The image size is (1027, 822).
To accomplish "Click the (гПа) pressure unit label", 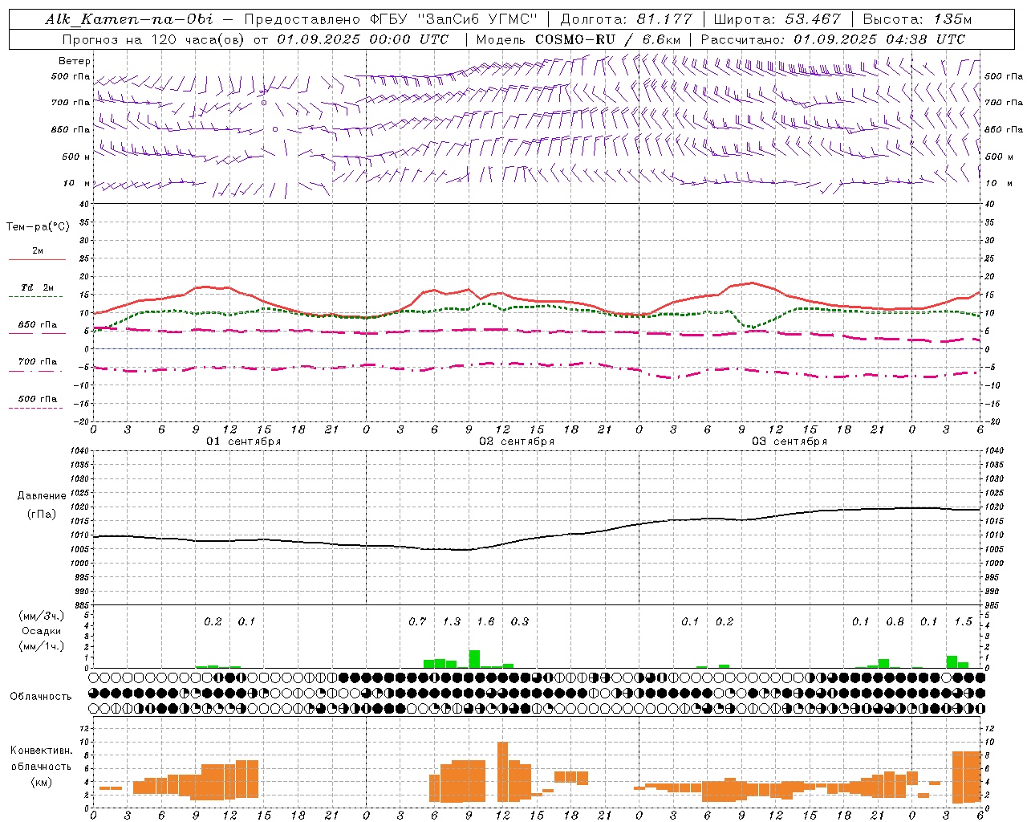I will (x=42, y=515).
